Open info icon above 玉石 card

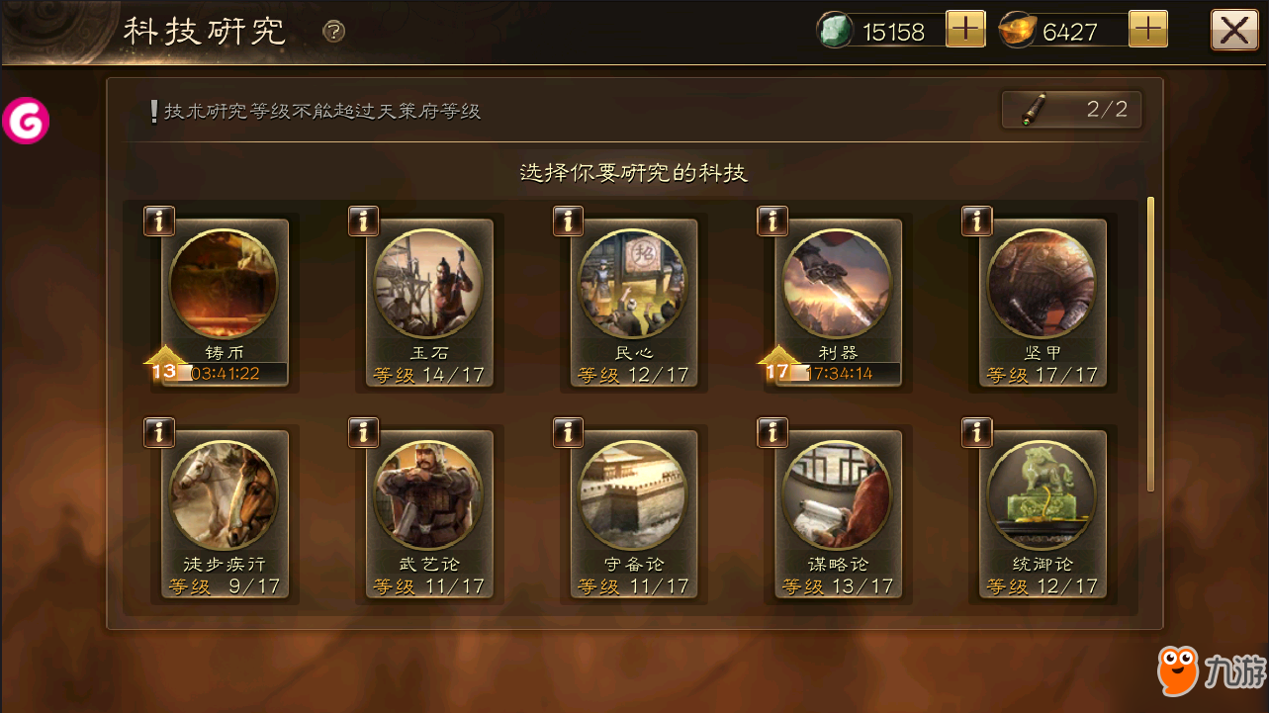(364, 222)
